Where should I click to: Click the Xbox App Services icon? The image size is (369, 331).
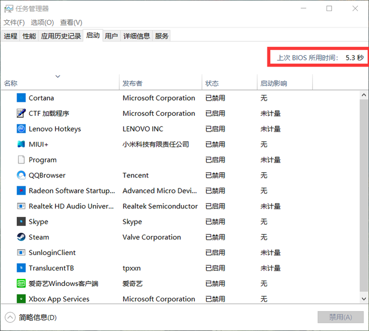[x=21, y=299]
